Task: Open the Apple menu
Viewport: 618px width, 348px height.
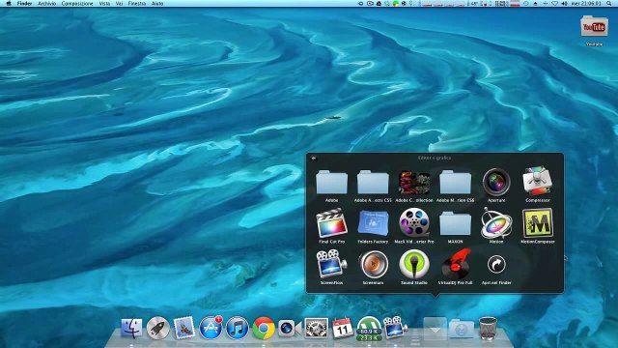Action: (9, 3)
